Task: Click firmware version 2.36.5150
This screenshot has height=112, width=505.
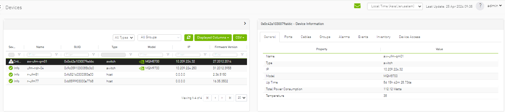Action: pyautogui.click(x=219, y=74)
